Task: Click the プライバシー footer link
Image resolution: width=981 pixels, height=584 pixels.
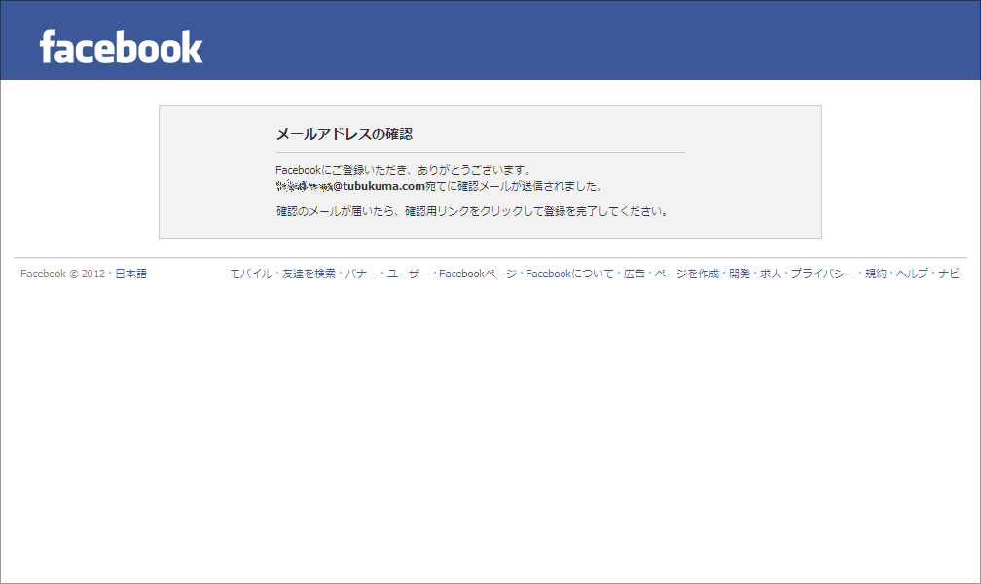Action: [822, 274]
